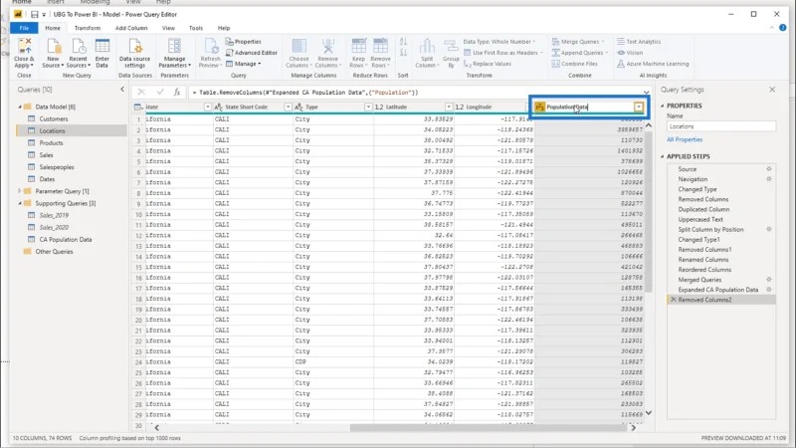Open Text Analytics
This screenshot has width=796, height=448.
coord(639,42)
